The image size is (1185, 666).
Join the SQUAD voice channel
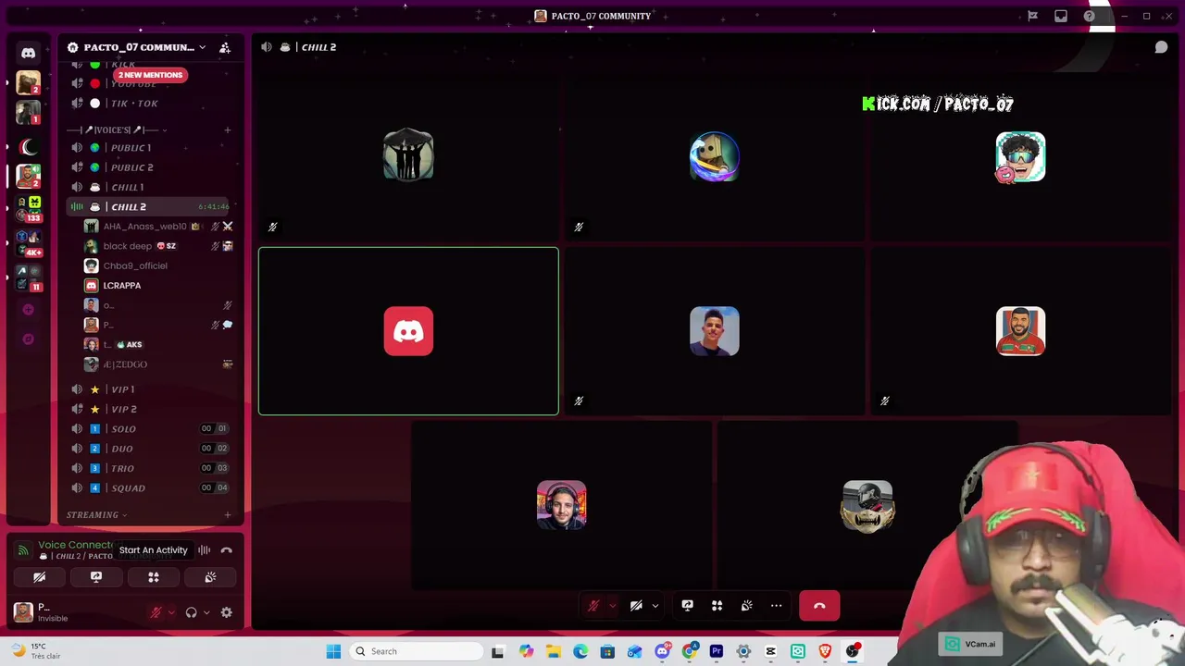[x=150, y=488]
